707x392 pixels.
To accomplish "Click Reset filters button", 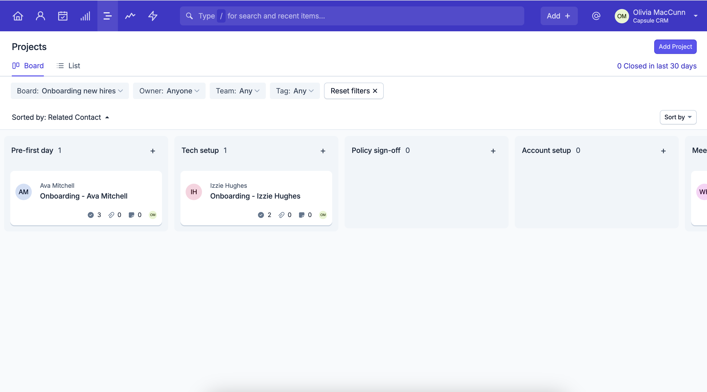I will (353, 91).
